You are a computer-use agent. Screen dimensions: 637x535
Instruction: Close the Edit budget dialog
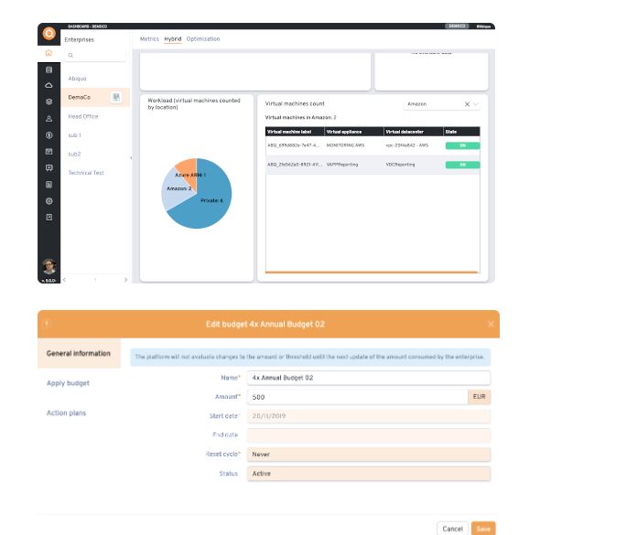point(491,324)
